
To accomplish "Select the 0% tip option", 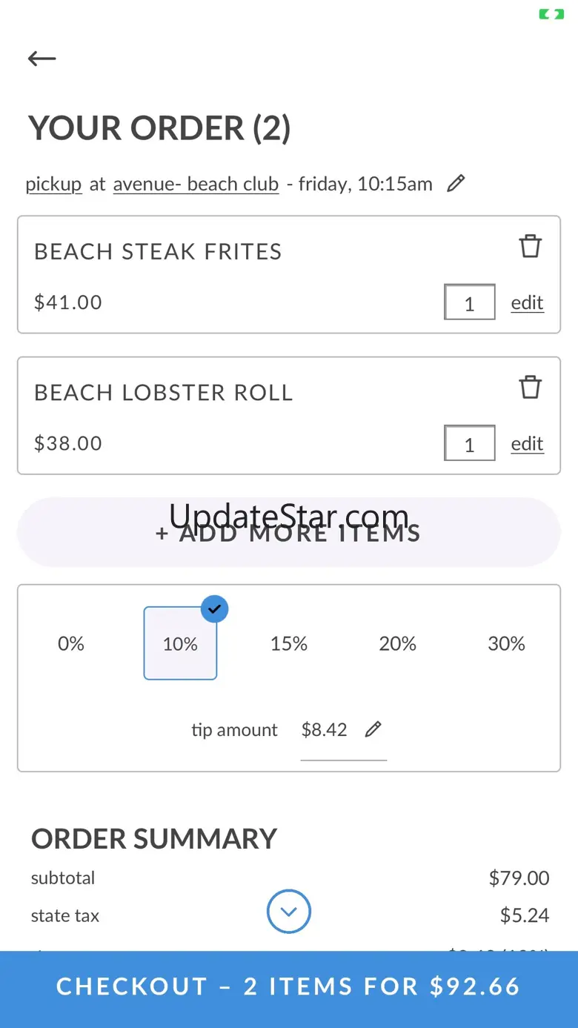I will [71, 643].
